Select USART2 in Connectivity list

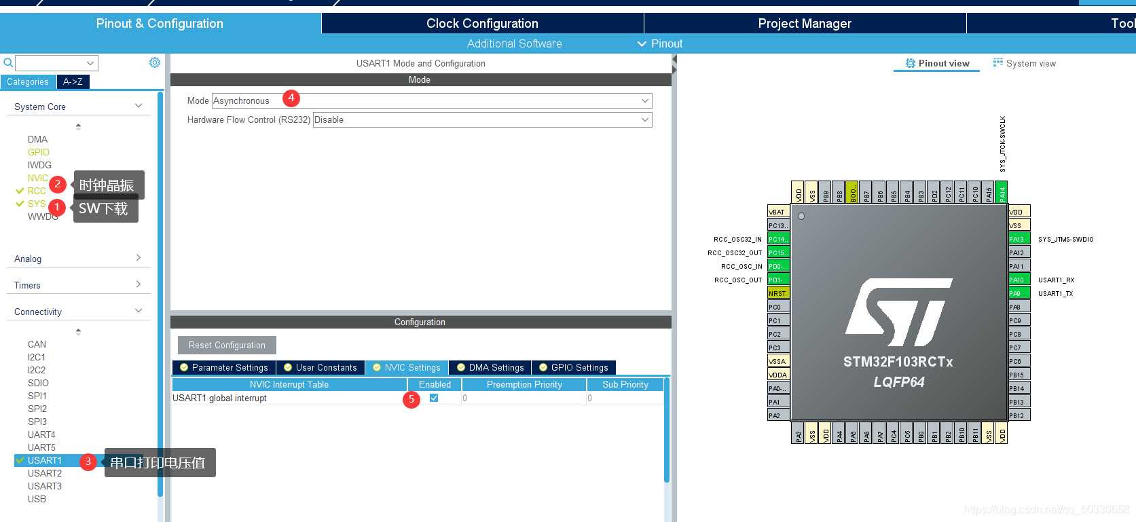click(45, 473)
